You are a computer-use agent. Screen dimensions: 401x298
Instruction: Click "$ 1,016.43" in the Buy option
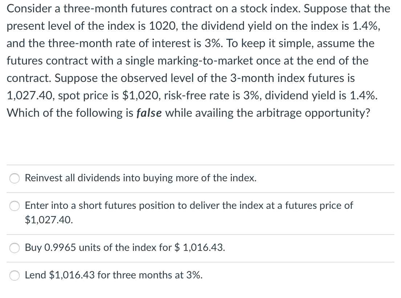(x=200, y=248)
